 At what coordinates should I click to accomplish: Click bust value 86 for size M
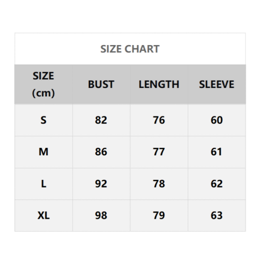click(101, 152)
